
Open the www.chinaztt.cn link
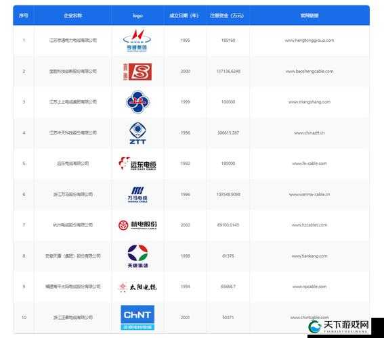310,133
